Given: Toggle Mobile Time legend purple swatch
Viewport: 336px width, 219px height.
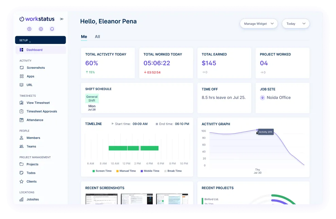Looking at the screenshot, I should coord(141,171).
